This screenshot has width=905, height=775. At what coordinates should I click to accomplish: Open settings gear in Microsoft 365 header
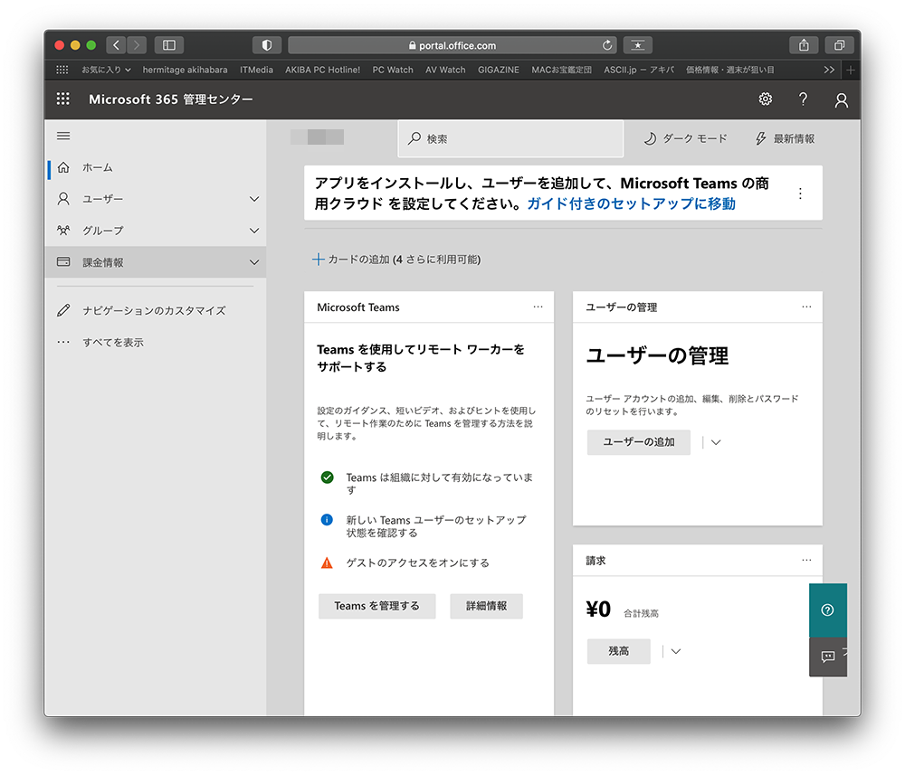point(766,99)
